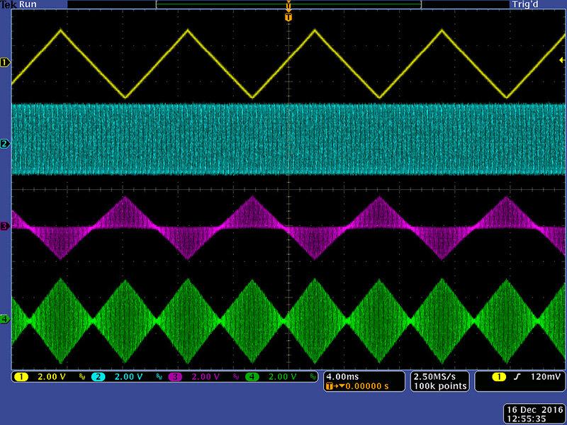Select the magenta channel 3 badge
Screen dimensions: 567x425
tap(176, 377)
